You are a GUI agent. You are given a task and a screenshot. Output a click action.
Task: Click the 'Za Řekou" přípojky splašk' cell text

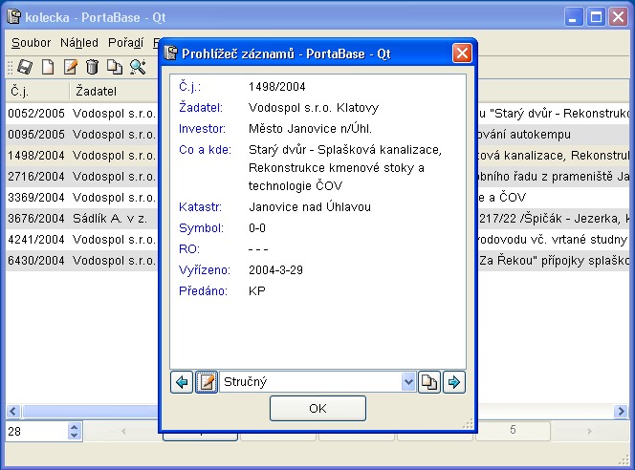tap(554, 261)
